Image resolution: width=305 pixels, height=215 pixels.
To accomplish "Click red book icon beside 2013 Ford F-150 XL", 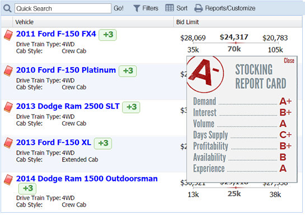I will click(x=8, y=143).
